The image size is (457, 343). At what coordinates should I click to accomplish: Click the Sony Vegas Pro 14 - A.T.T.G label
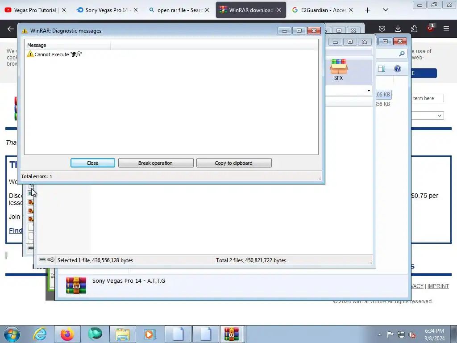click(129, 280)
